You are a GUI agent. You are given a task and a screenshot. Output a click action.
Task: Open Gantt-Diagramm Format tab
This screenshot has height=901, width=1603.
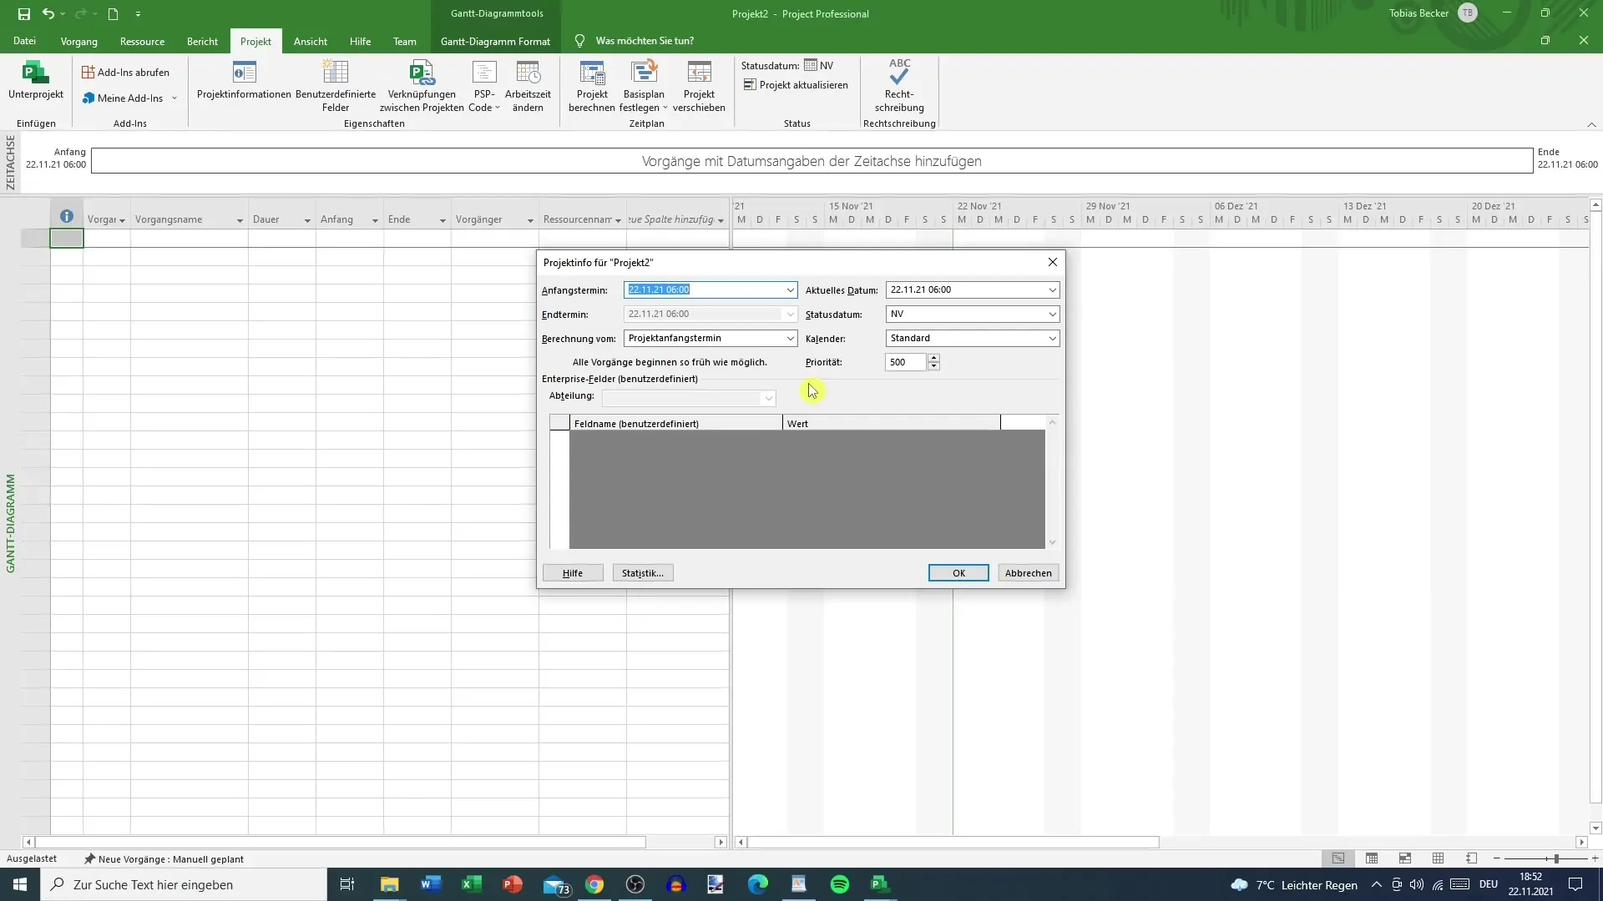click(x=495, y=41)
